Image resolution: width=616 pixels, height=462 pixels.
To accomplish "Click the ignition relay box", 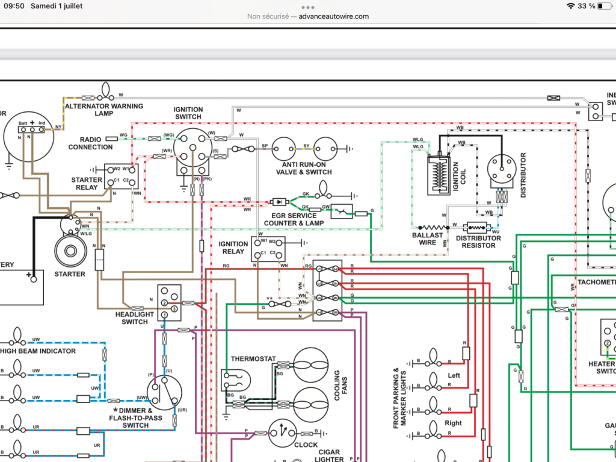I will [x=268, y=249].
